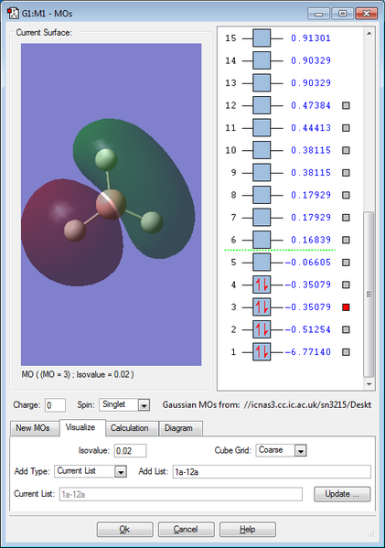Screen dimensions: 385x548
Task: Click into the Add List field
Action: [272, 472]
